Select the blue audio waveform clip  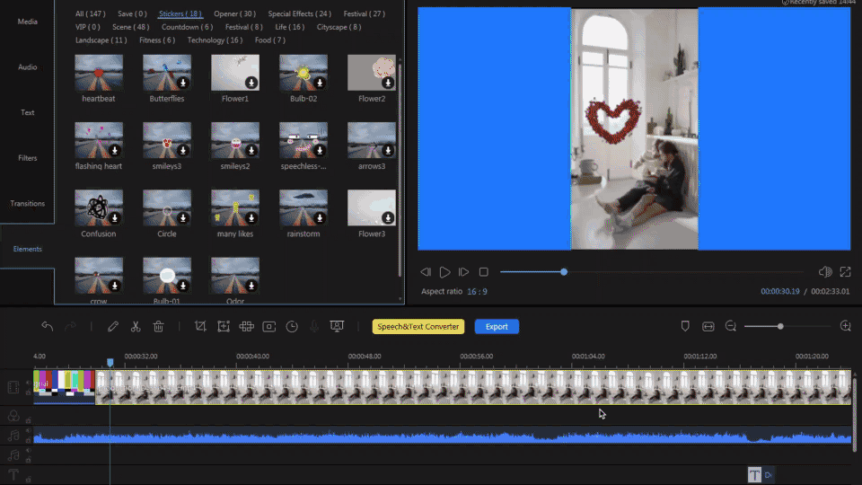[443, 437]
